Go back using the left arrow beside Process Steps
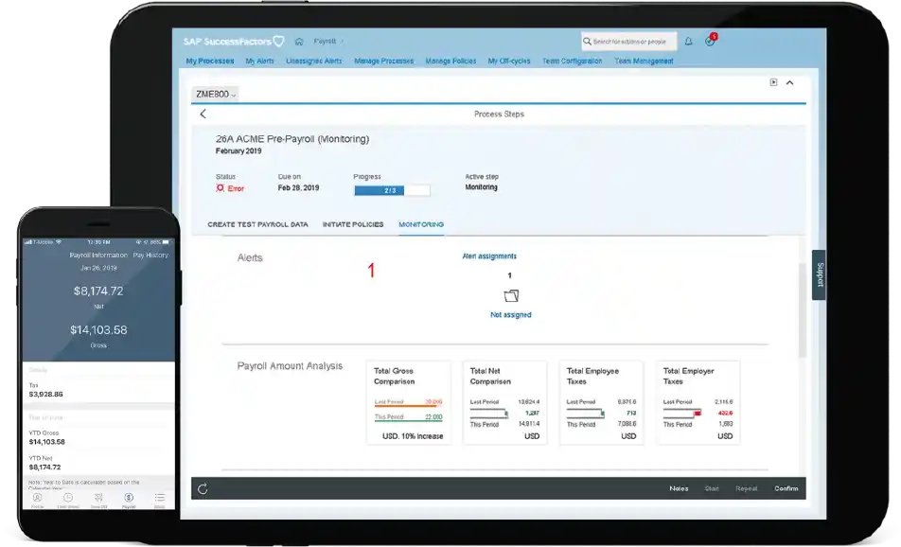The height and width of the screenshot is (547, 901). point(203,114)
